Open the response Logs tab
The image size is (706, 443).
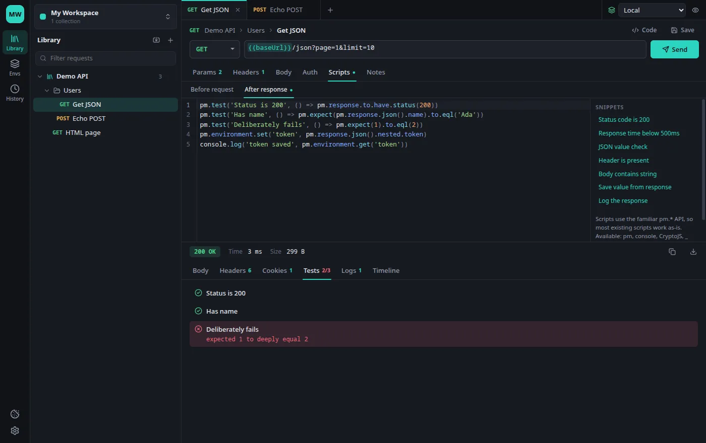tap(351, 271)
